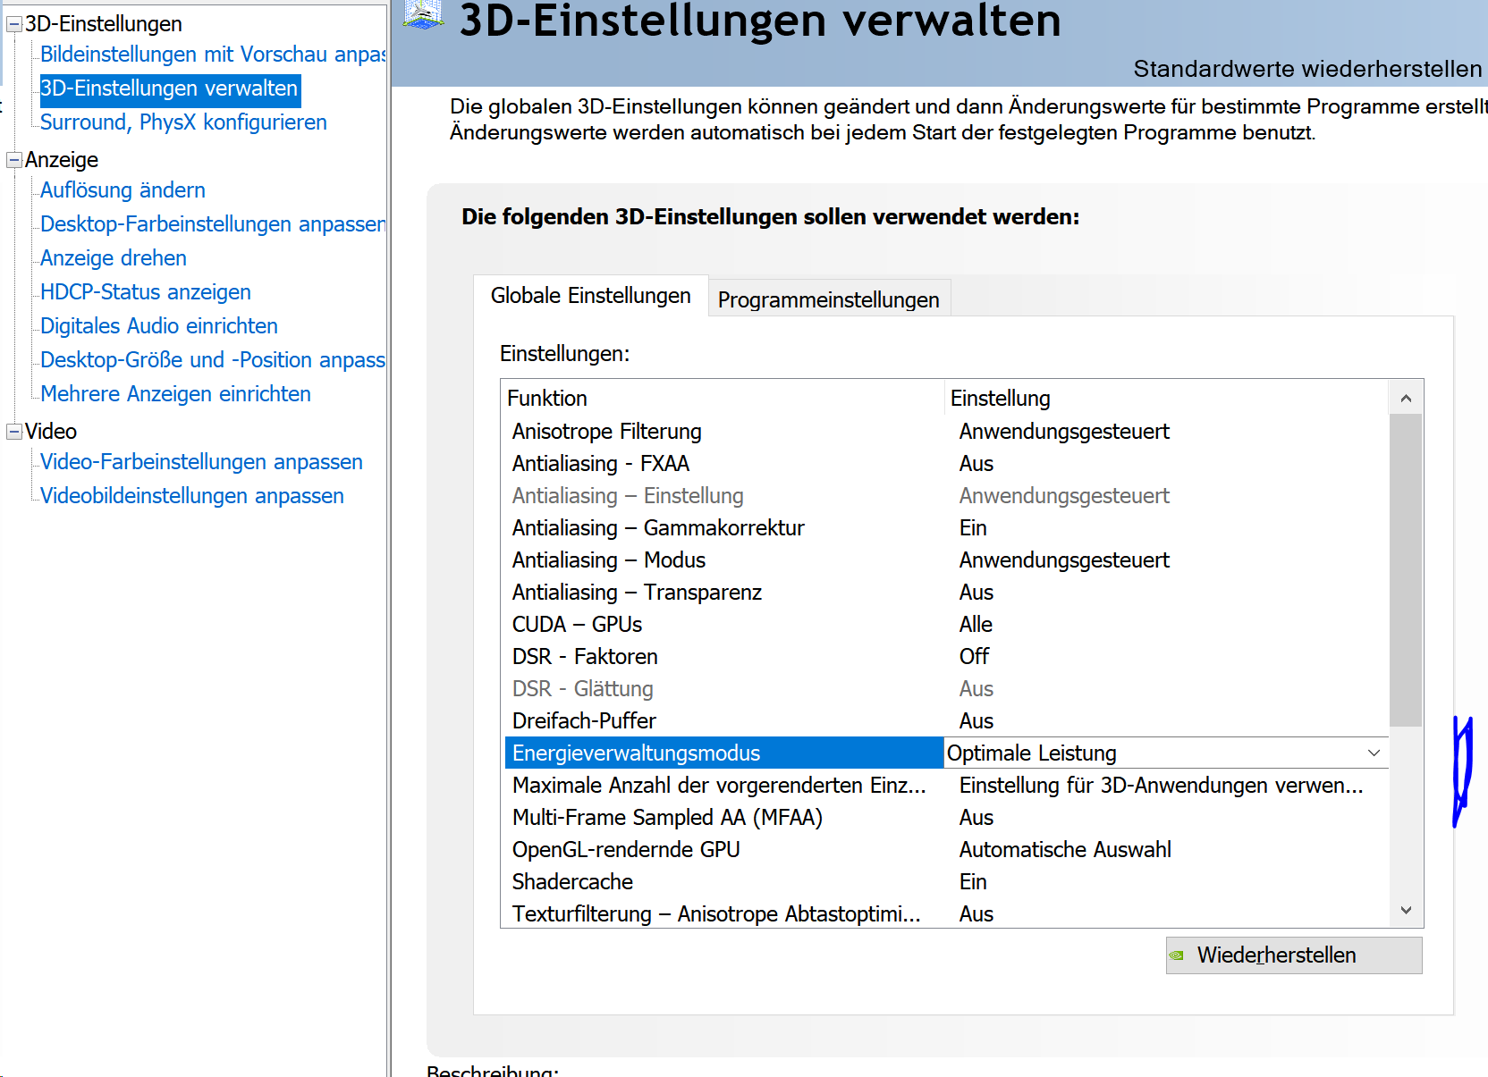Collapse the Video tree node
The width and height of the screenshot is (1488, 1077).
coord(14,432)
